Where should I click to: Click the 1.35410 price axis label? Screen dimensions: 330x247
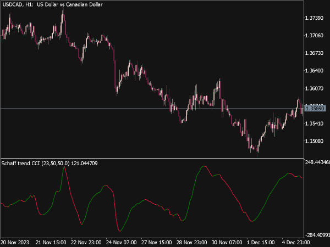coord(316,123)
